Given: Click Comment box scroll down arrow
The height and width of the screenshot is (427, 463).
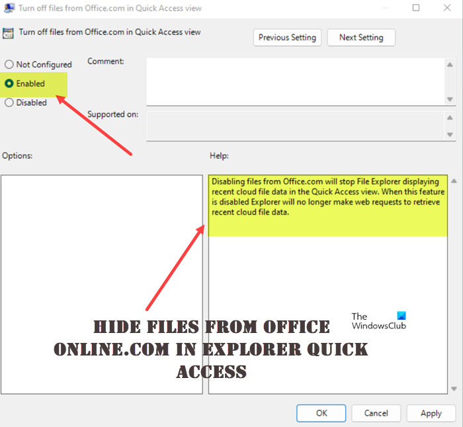Looking at the screenshot, I should 450,99.
